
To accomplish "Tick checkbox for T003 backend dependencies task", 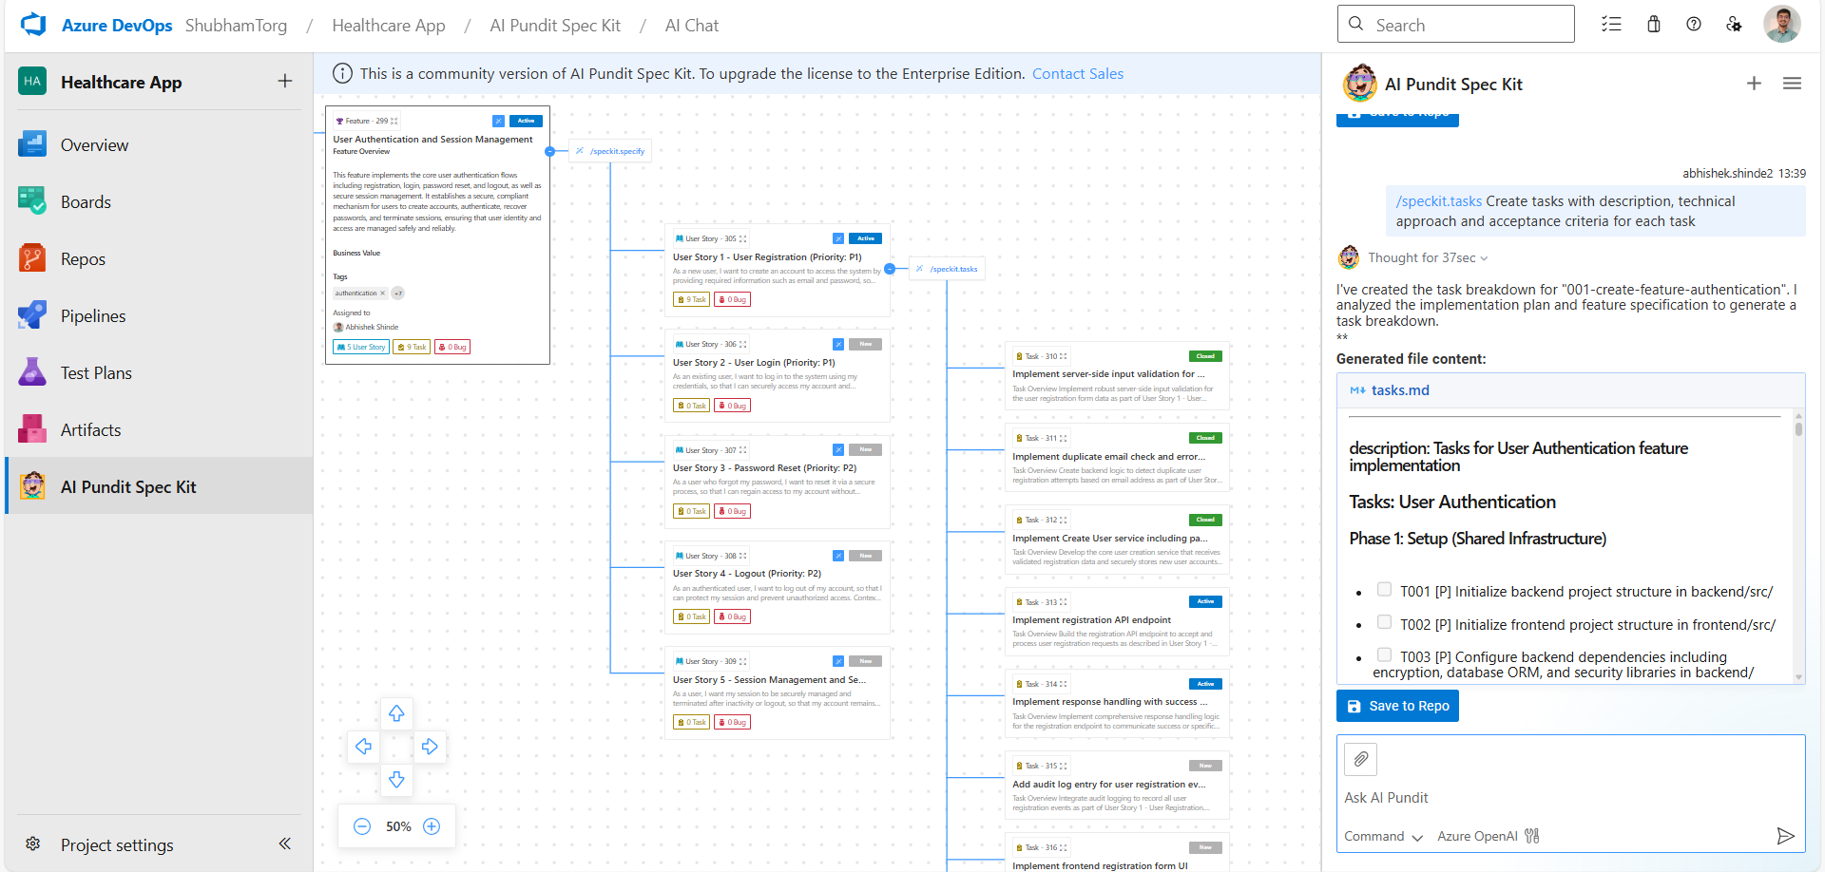I will click(1385, 654).
